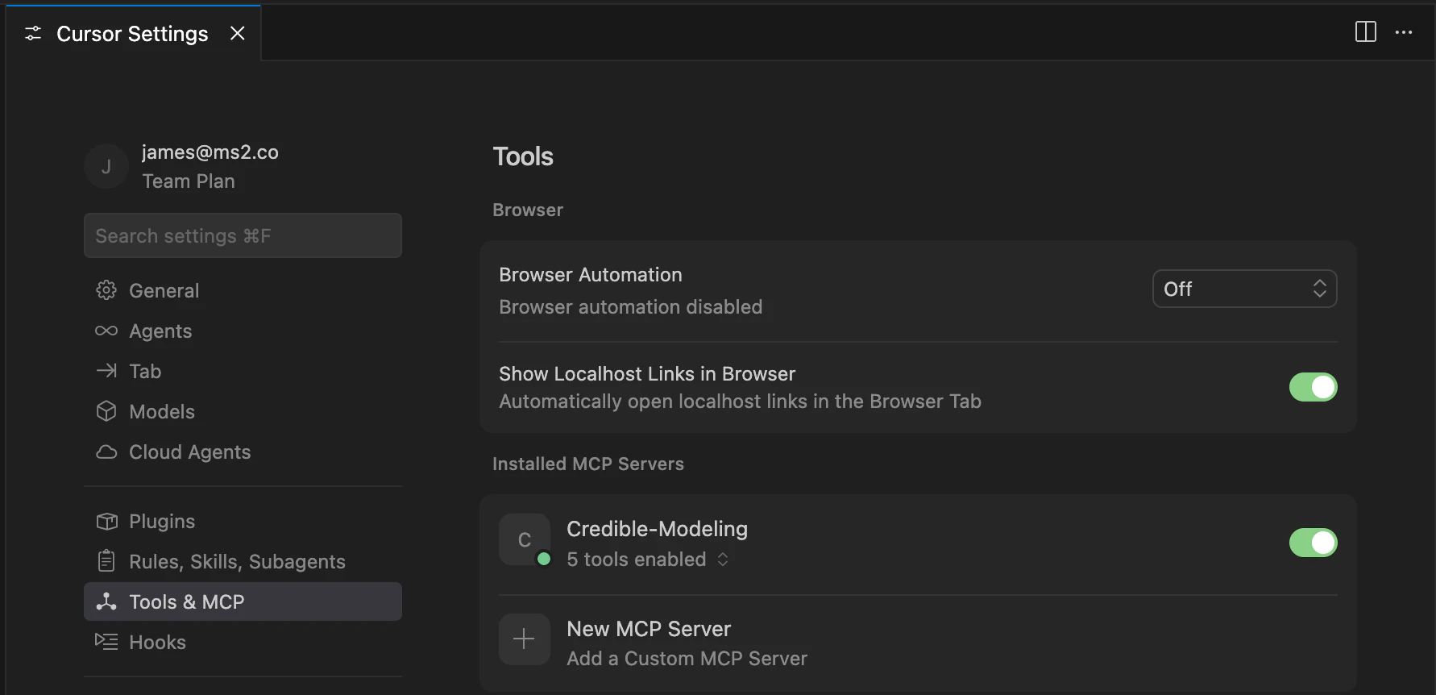Click the Plugins box icon
1436x695 pixels.
click(106, 521)
